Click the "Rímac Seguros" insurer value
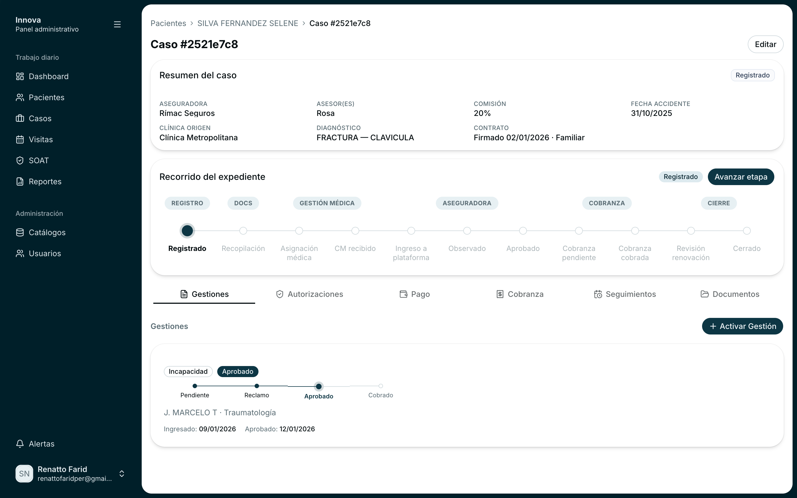 point(187,113)
